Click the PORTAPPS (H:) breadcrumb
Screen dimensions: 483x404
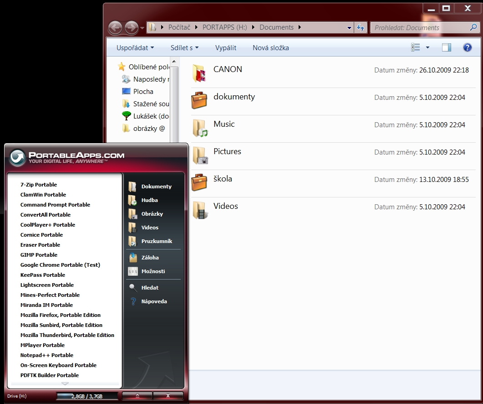coord(224,27)
